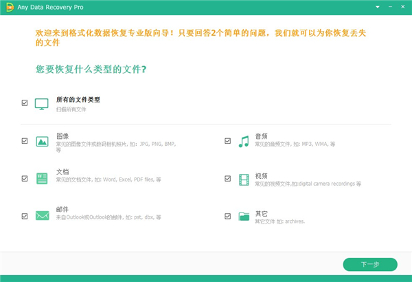Select the email envelope icon

point(41,216)
